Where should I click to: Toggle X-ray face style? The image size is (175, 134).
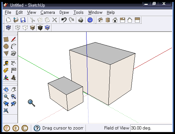(8, 28)
